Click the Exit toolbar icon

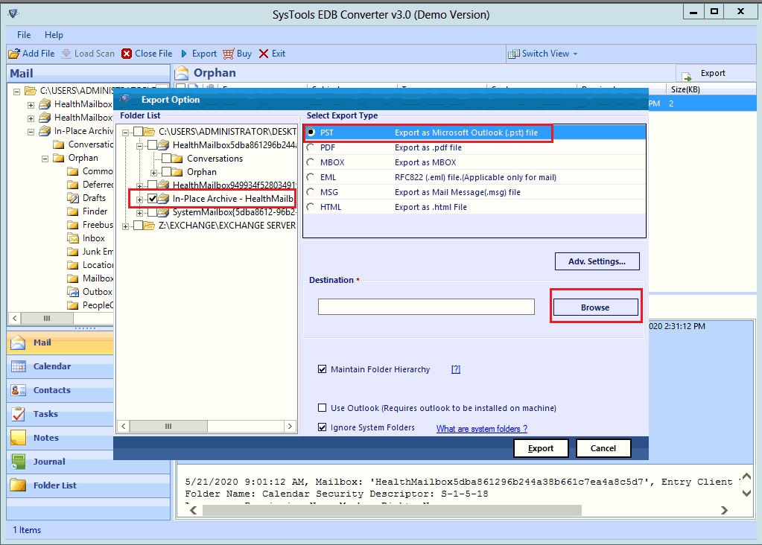262,54
